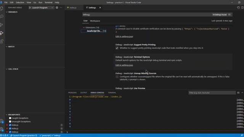Open Run and Debug view icon
Image resolution: width=244 pixels, height=137 pixels.
coord(2,33)
